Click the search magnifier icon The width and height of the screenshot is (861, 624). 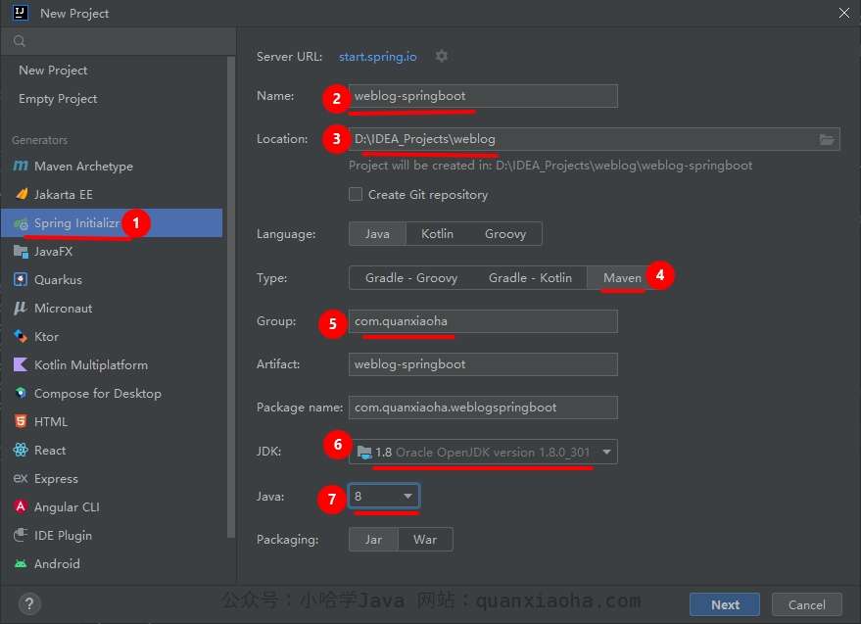[x=20, y=41]
